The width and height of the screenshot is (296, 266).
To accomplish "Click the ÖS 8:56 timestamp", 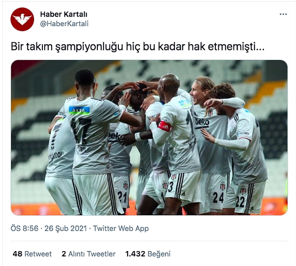I will pyautogui.click(x=25, y=228).
